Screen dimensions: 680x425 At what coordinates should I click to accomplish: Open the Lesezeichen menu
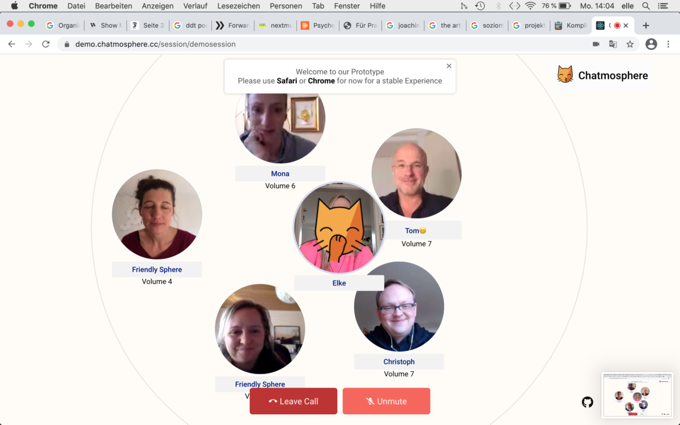tap(239, 6)
